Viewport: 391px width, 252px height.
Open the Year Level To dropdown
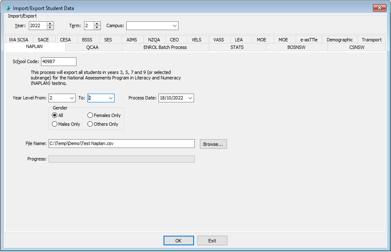[x=111, y=98]
